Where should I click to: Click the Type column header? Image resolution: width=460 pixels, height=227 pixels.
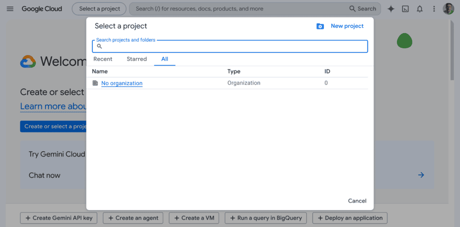click(234, 72)
